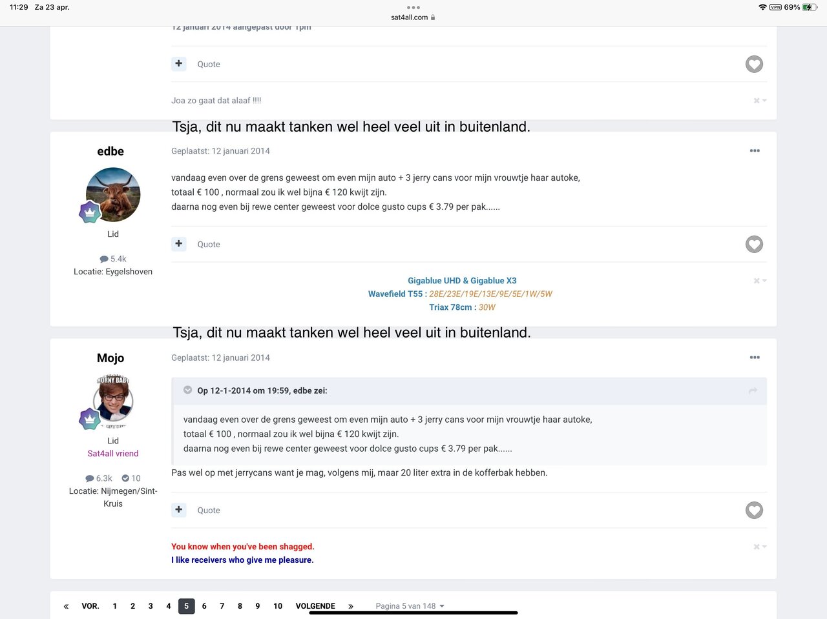Open the three-dot options menu on edbe's post
This screenshot has height=619, width=827.
pyautogui.click(x=755, y=151)
